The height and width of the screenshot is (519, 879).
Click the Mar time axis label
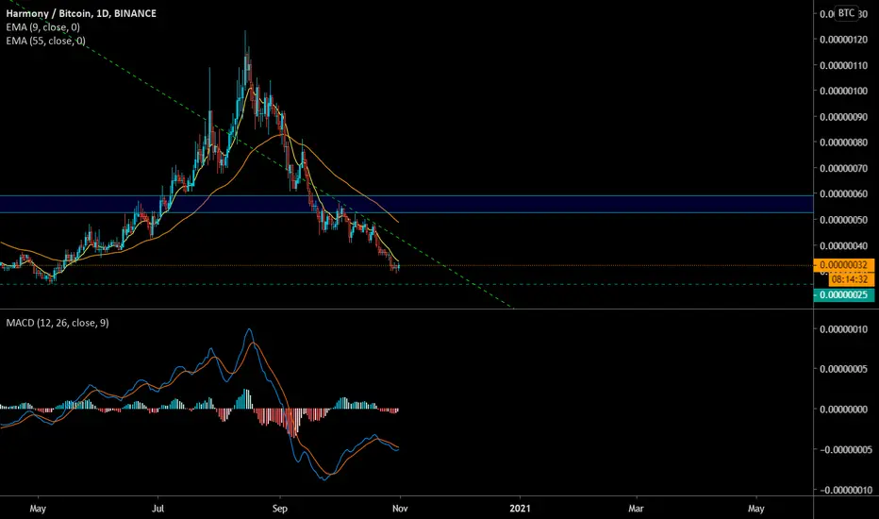click(636, 509)
